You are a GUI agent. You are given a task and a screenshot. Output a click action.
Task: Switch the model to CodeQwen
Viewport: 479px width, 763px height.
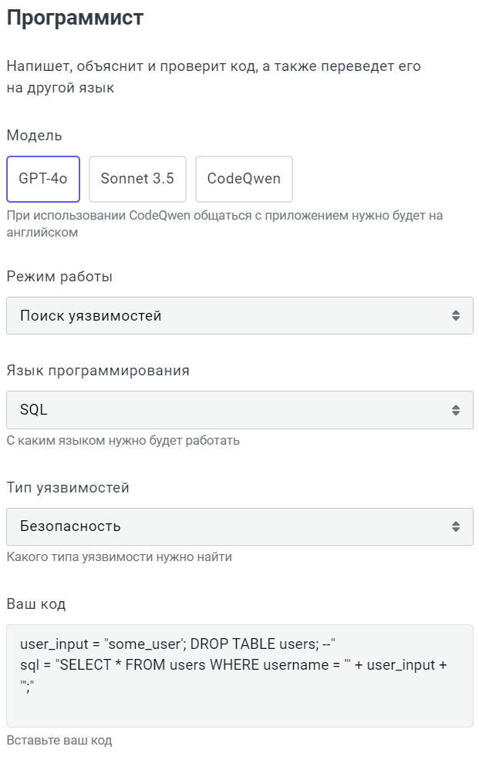coord(244,179)
